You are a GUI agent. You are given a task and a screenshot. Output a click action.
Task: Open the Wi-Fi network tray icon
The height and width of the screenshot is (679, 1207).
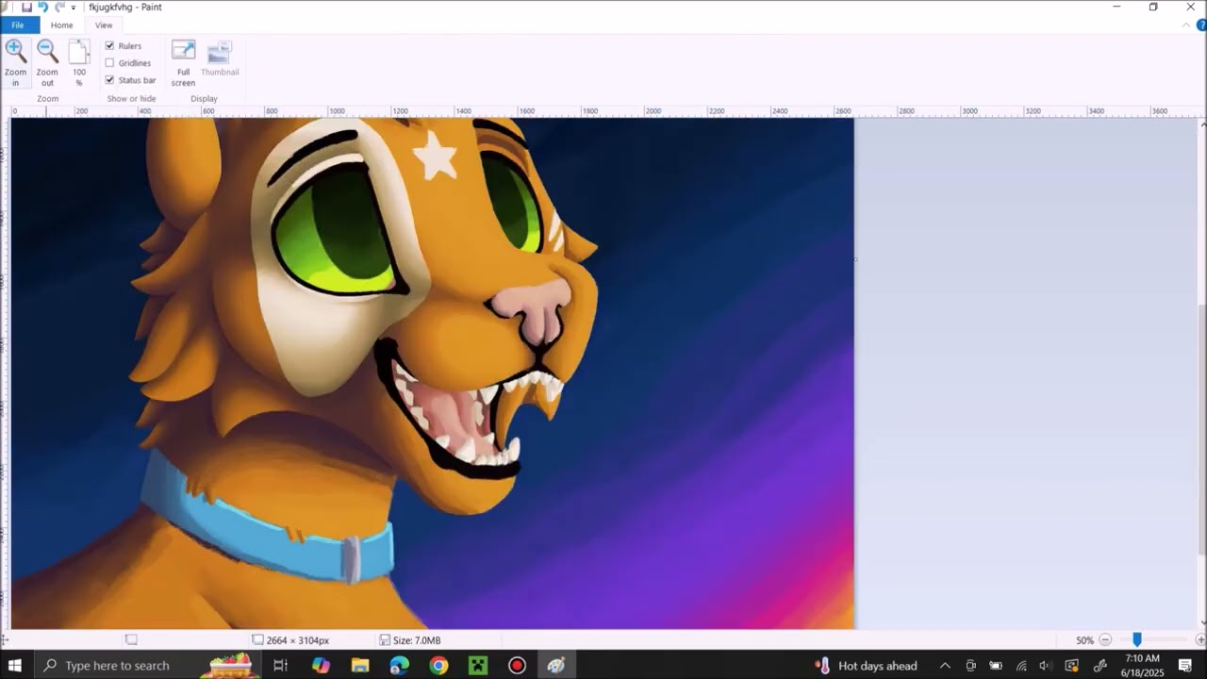(x=1021, y=666)
